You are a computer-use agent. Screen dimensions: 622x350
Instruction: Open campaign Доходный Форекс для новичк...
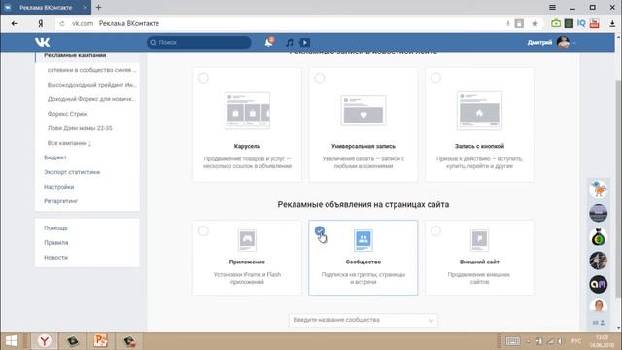(x=91, y=99)
